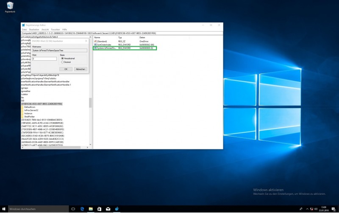Select the {031E4825-7B94-4dc3...} key
Viewport: 339px width, 213px height.
[42, 120]
